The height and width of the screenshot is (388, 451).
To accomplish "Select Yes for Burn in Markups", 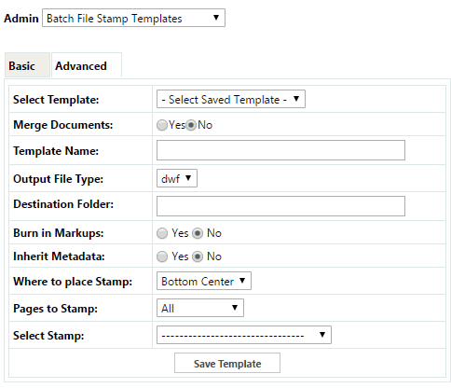I will click(162, 233).
